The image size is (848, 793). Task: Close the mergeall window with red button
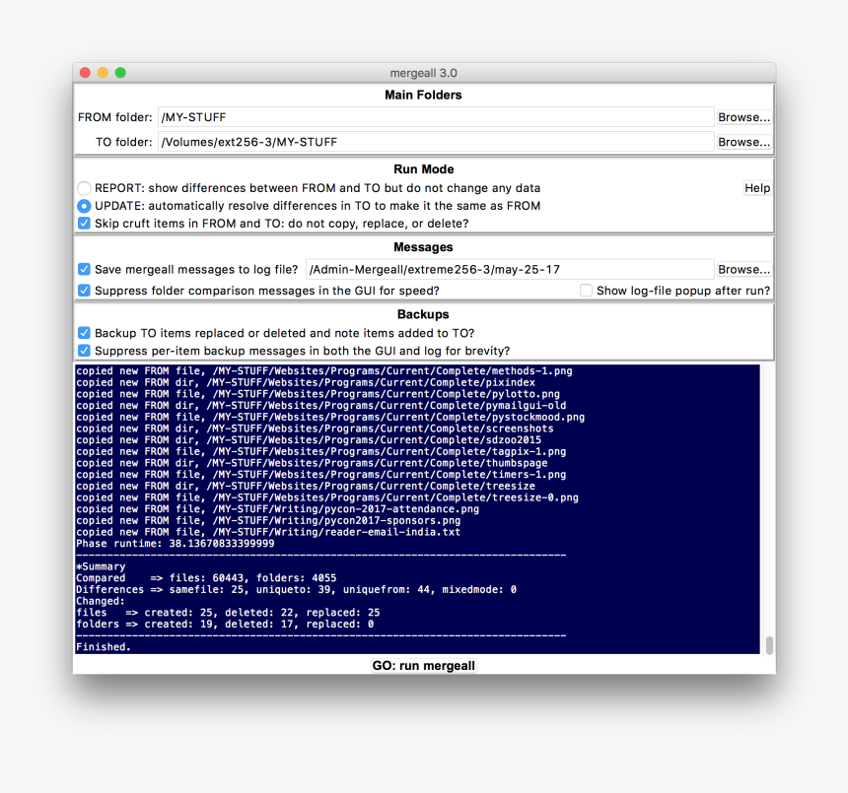coord(85,72)
